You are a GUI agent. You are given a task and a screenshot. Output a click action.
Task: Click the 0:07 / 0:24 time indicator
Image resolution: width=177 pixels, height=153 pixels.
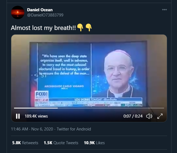[x=133, y=116]
